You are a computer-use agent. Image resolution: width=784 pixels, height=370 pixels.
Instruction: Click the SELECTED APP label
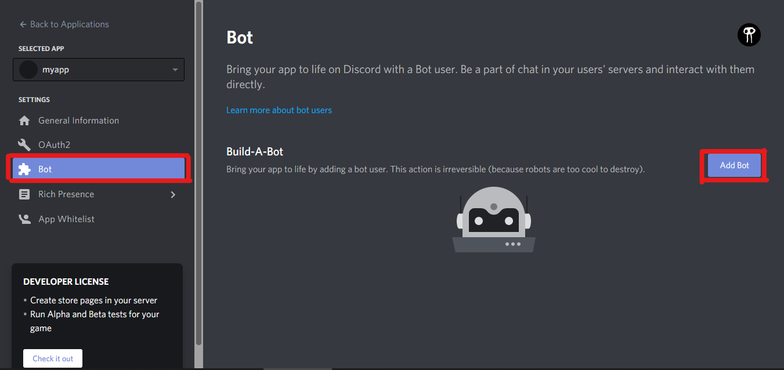41,49
